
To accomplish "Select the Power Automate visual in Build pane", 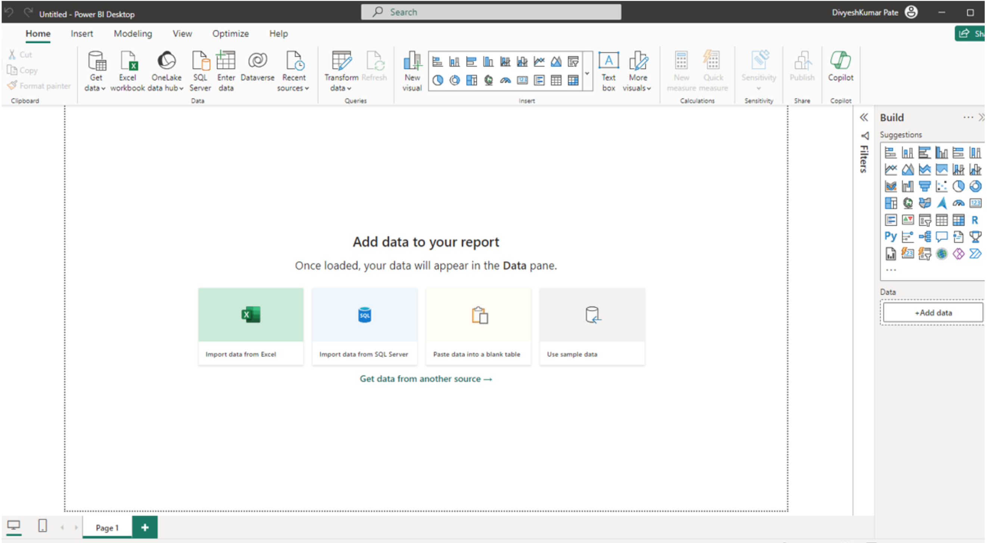I will point(975,253).
